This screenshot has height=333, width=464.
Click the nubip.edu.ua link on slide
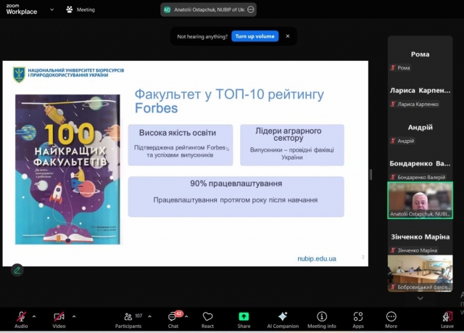317,259
